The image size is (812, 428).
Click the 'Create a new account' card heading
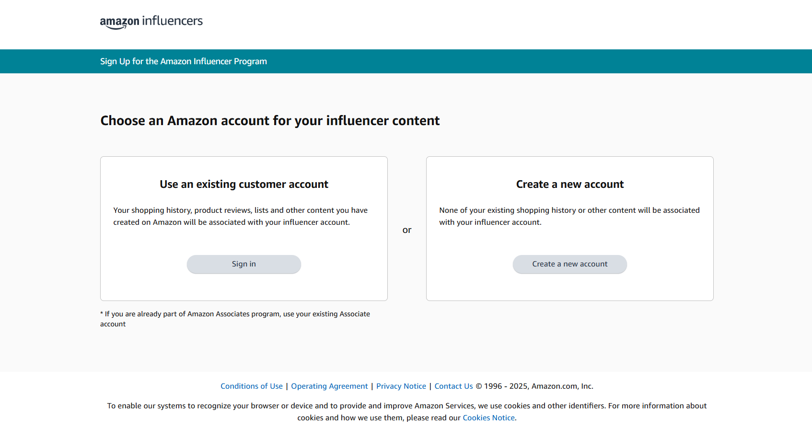(570, 185)
